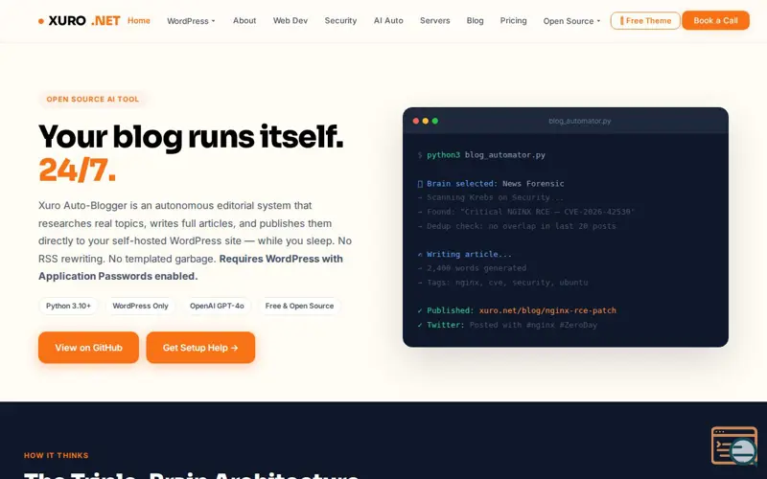
Task: Open the Security page
Action: 340,20
